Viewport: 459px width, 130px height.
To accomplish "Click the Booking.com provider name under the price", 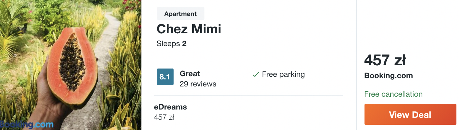I will tap(388, 76).
